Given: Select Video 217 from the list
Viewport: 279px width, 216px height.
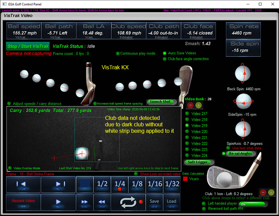Looking at the screenshot, I should pyautogui.click(x=196, y=114).
